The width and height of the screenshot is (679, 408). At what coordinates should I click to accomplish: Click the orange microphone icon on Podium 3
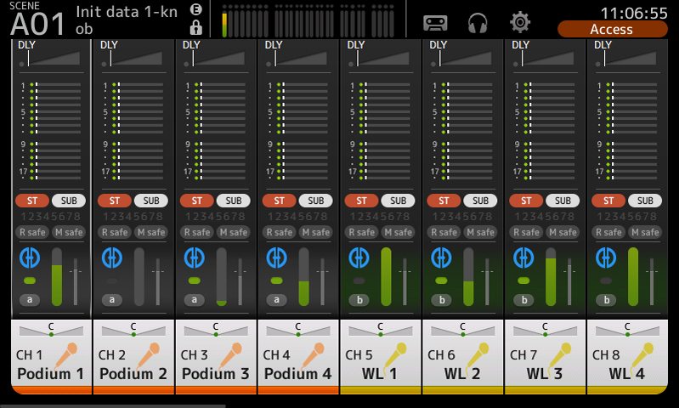tap(230, 353)
